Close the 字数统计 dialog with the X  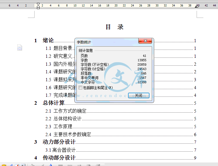(x=145, y=41)
